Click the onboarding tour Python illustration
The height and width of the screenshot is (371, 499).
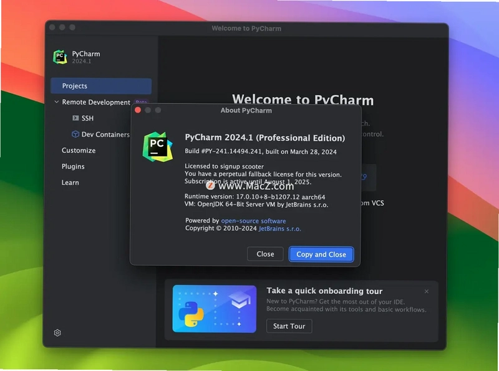coord(214,309)
